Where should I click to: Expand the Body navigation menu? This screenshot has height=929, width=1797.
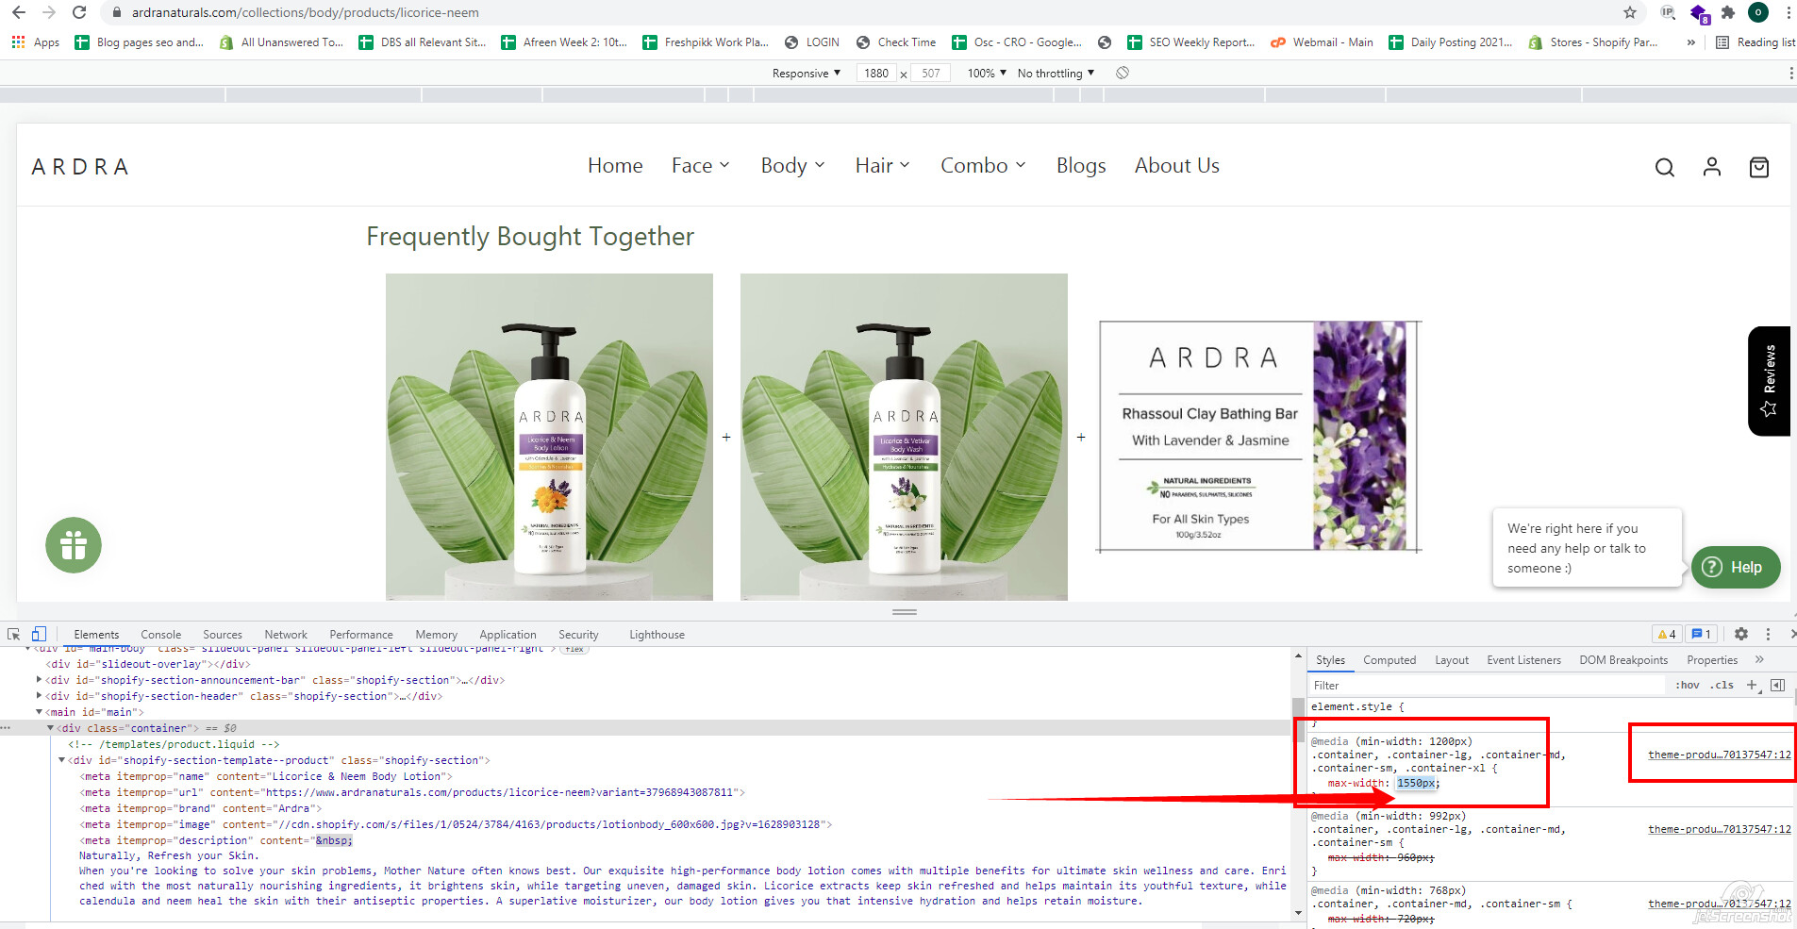click(x=793, y=166)
